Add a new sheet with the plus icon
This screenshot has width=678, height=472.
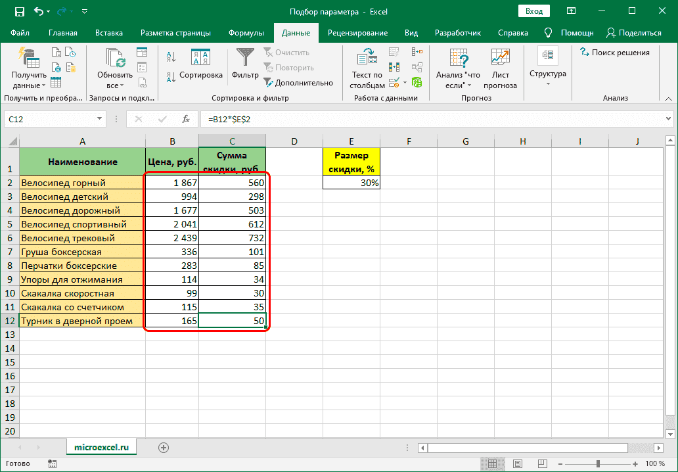[x=164, y=447]
